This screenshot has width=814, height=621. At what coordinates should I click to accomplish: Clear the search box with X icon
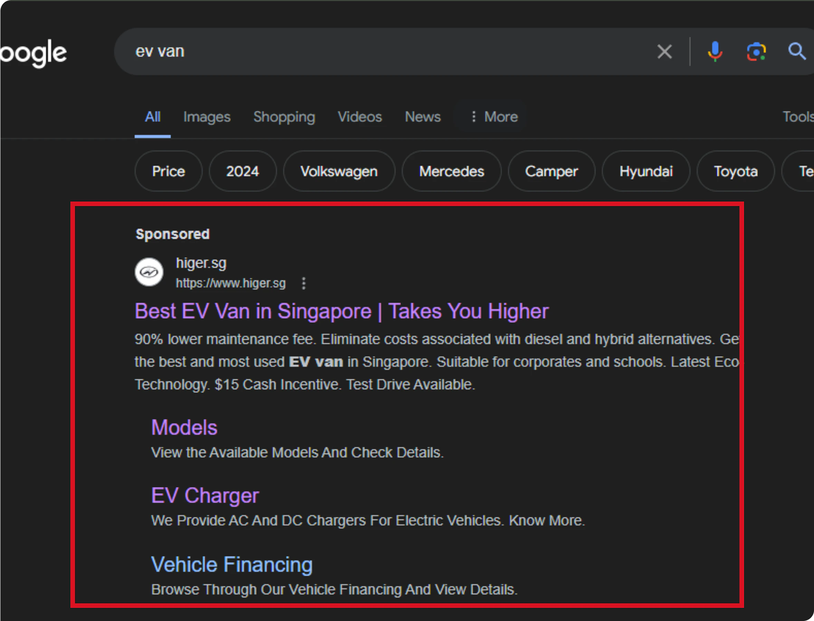pos(664,51)
